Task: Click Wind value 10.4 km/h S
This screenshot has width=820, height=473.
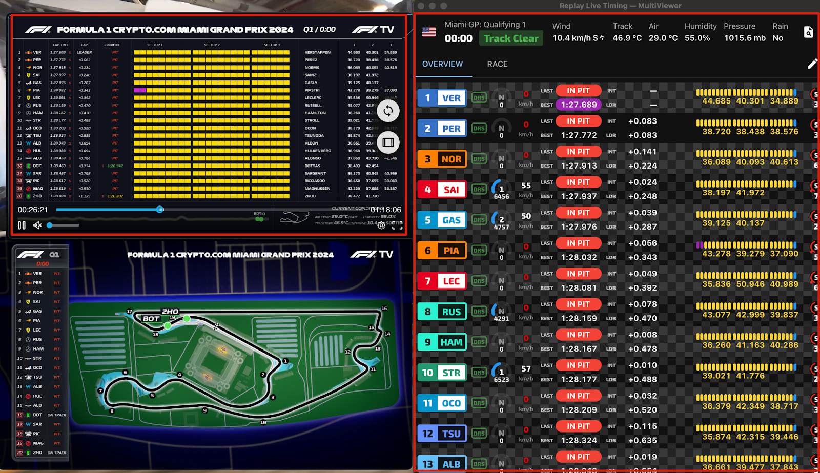Action: [578, 38]
